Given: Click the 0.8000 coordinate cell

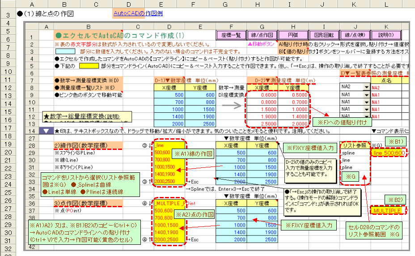Looking at the screenshot, I should tap(263, 102).
